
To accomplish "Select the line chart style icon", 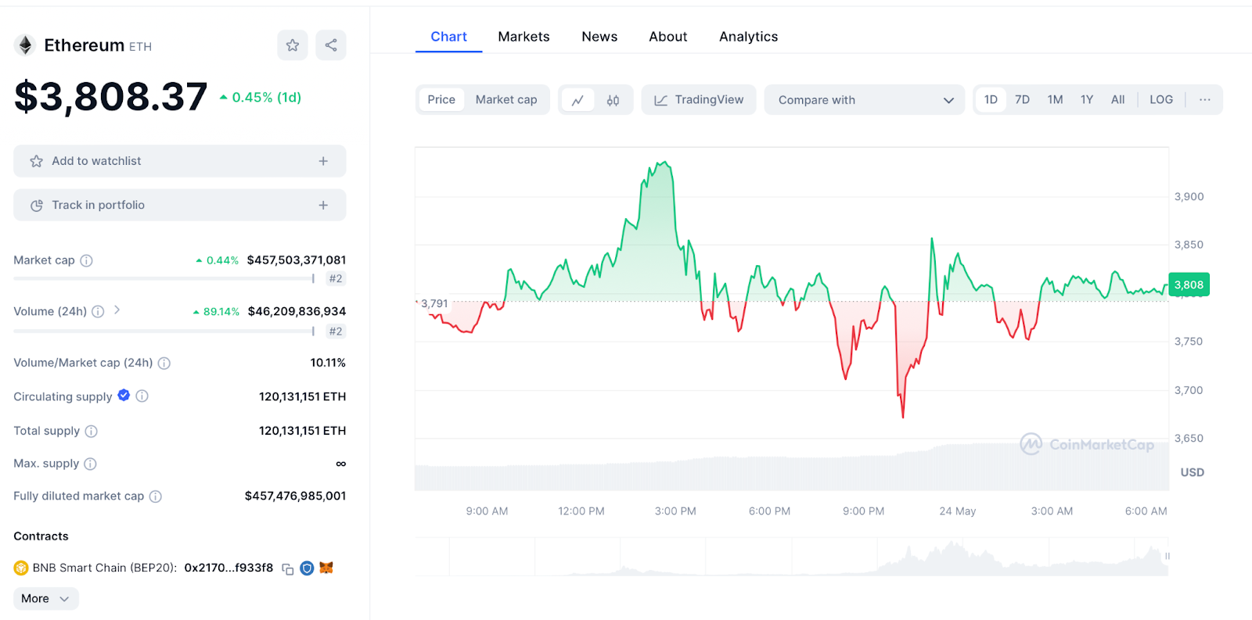I will coord(577,100).
